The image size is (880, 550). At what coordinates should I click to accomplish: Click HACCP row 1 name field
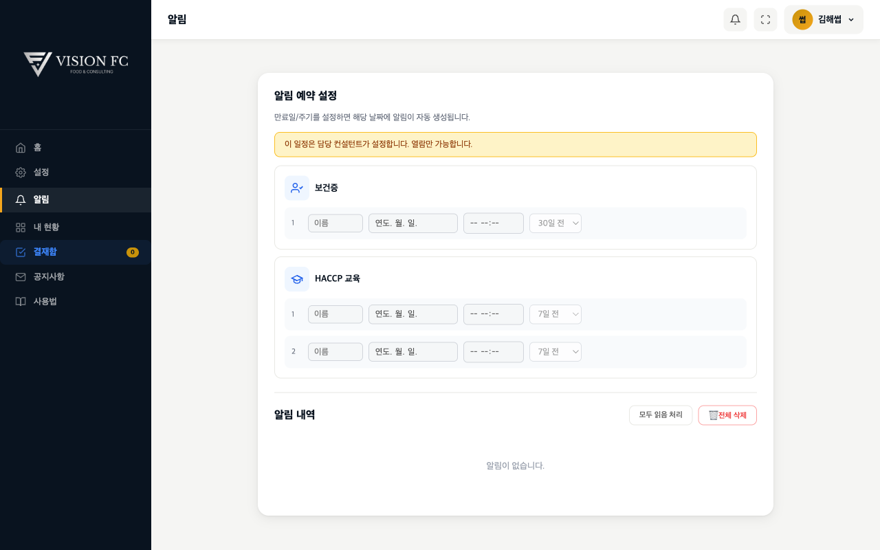pyautogui.click(x=335, y=314)
